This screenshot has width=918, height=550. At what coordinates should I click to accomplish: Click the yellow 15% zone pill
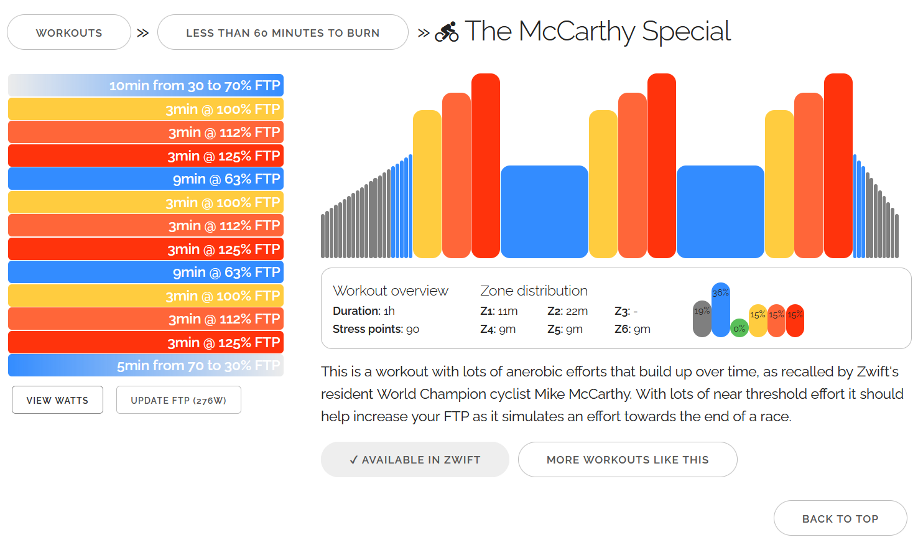[758, 320]
